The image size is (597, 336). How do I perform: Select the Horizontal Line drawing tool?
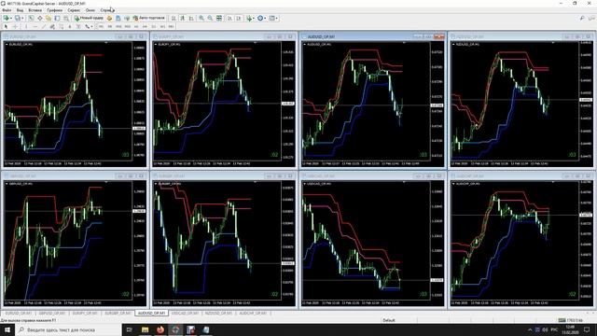35,26
